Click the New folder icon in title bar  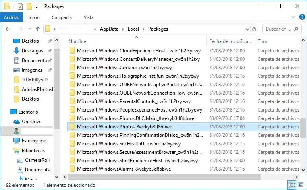pyautogui.click(x=29, y=6)
